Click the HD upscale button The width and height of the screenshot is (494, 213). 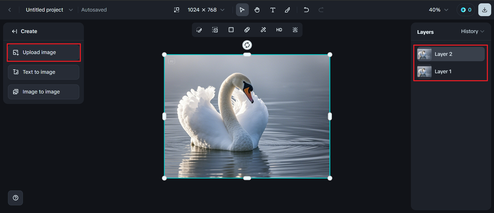click(279, 30)
